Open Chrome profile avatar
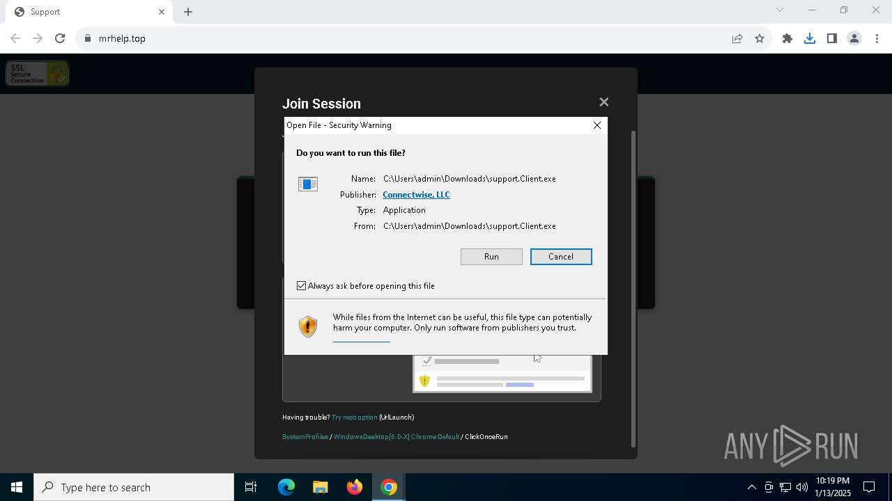This screenshot has width=892, height=501. click(x=854, y=38)
